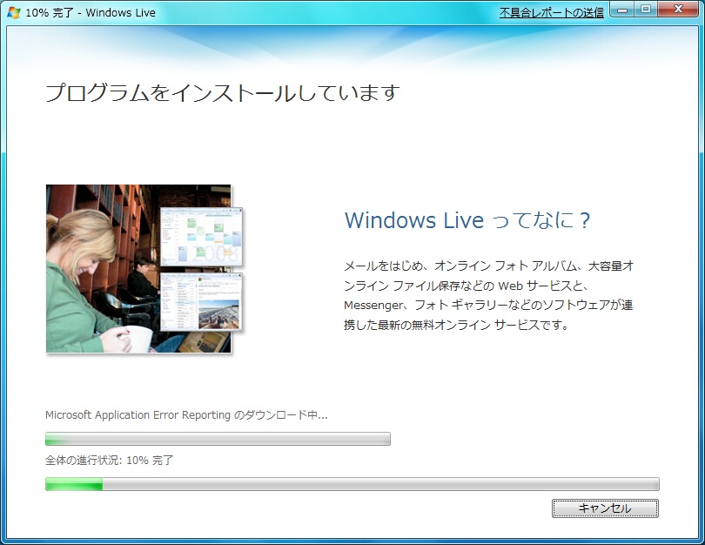Open the 不具合レポートの送信 link
Screen dimensions: 705x545
click(x=551, y=12)
